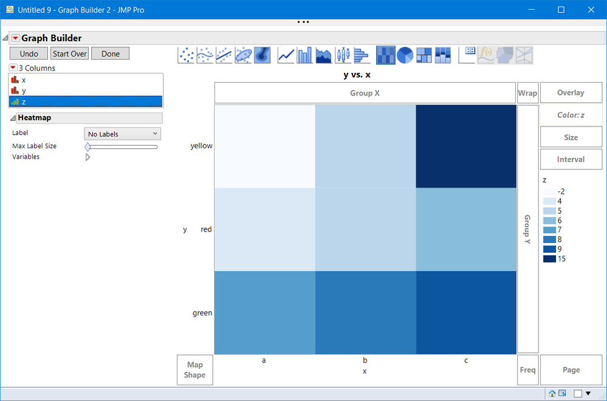
Task: Click the Wrap drop zone
Action: (527, 93)
